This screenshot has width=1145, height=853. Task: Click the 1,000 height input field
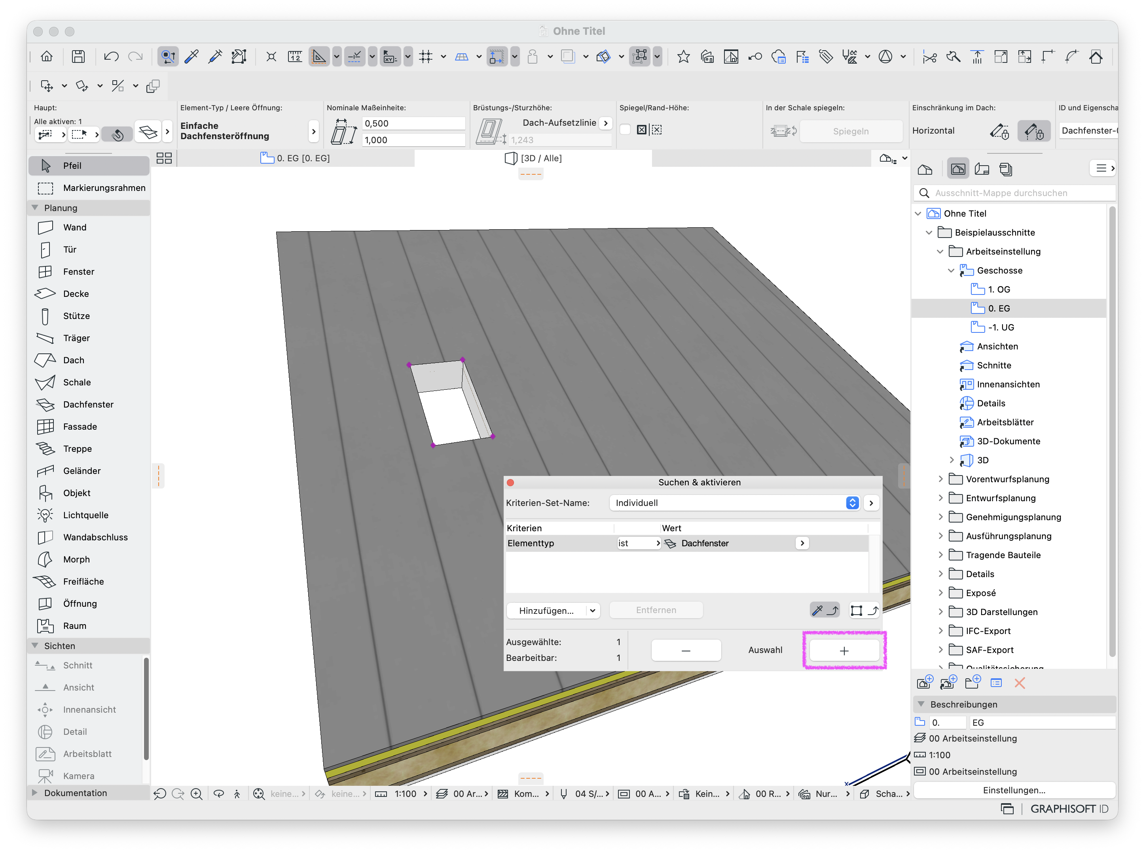[413, 140]
